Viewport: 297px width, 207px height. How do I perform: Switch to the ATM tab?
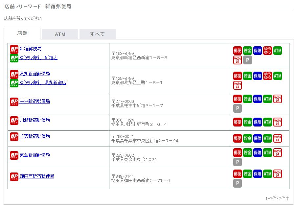(x=60, y=34)
